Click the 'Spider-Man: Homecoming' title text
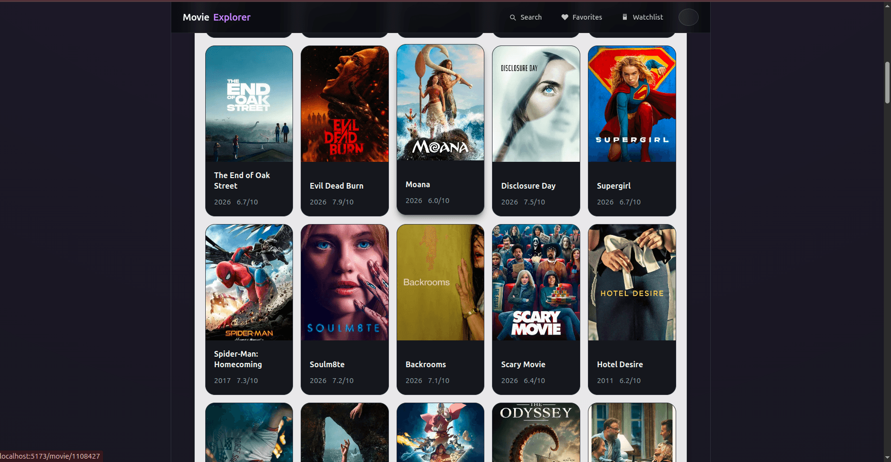This screenshot has width=891, height=462. click(238, 359)
